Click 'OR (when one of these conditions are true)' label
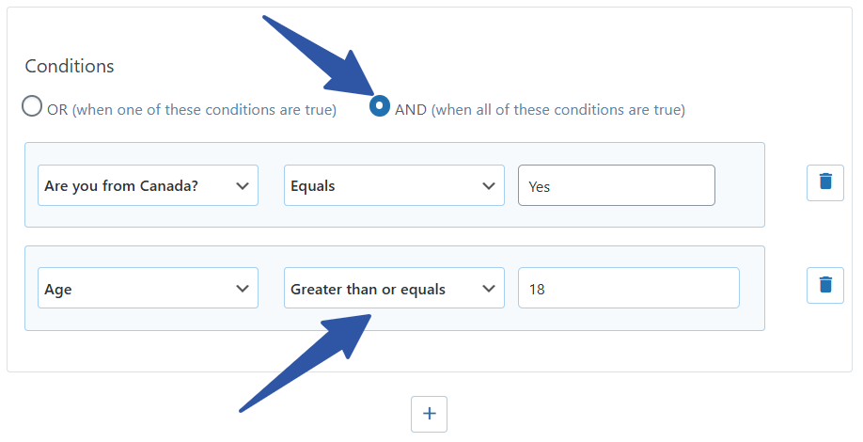 tap(192, 110)
